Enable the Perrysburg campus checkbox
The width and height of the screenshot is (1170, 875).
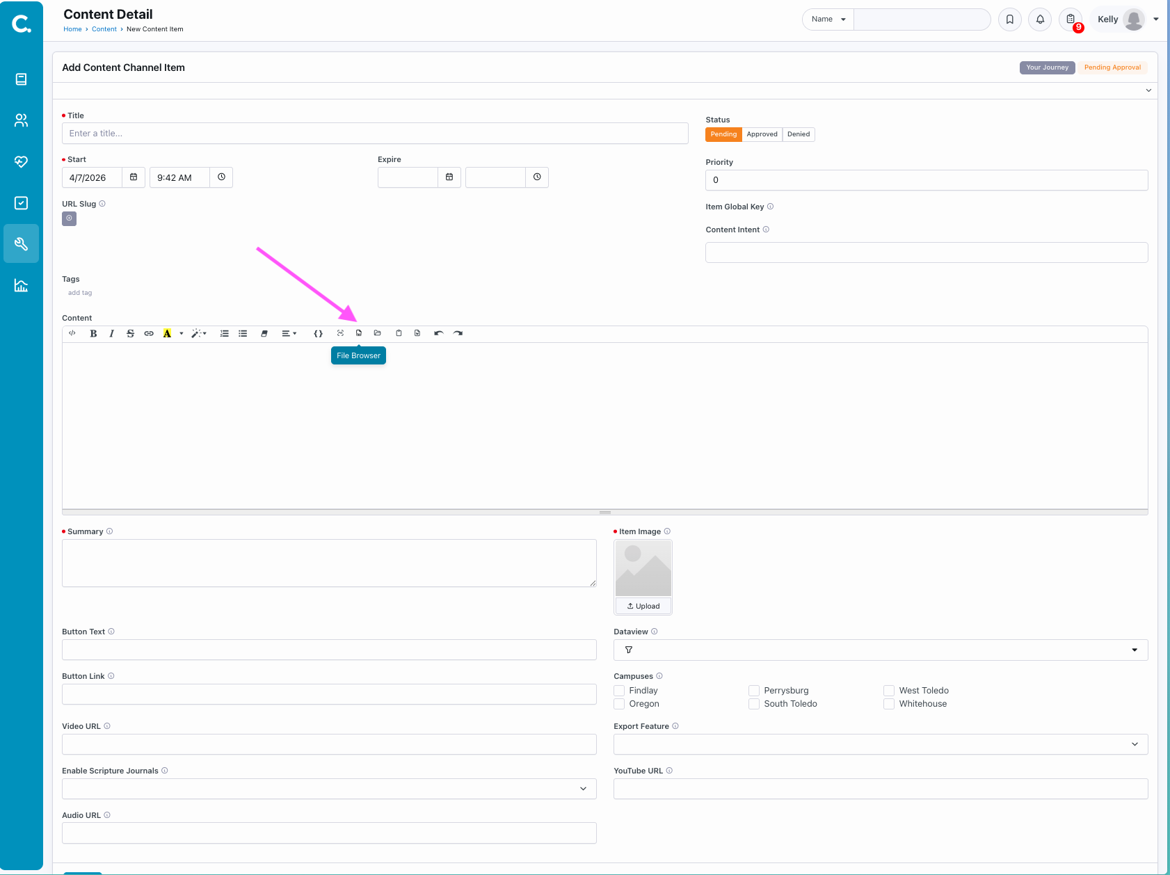pyautogui.click(x=753, y=691)
